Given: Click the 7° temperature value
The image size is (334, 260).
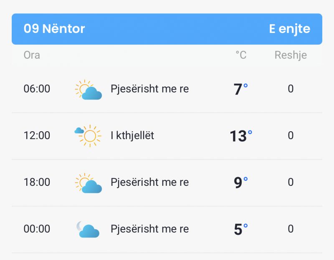Looking at the screenshot, I should (241, 89).
